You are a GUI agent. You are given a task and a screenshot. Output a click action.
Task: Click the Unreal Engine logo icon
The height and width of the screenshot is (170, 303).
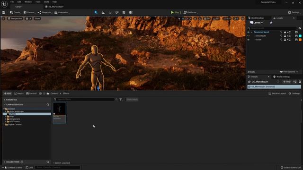point(4,4)
